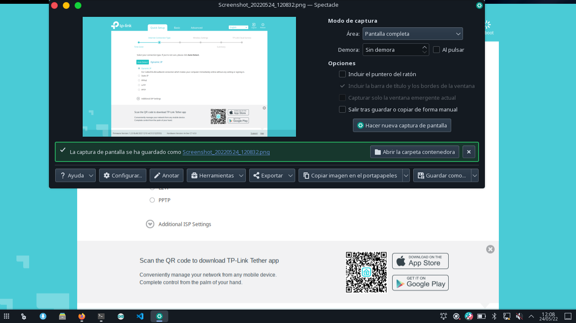
Task: Click Guardar como... button
Action: tap(442, 175)
